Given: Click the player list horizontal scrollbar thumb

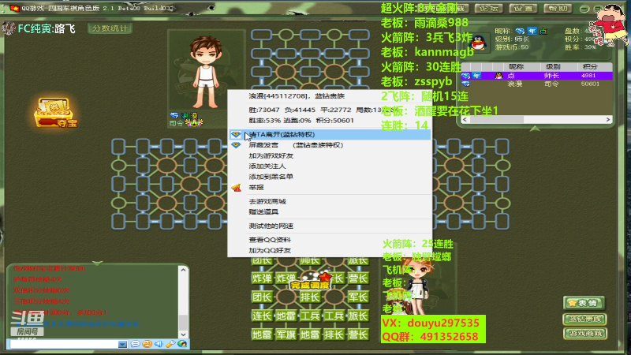Looking at the screenshot, I should (x=497, y=120).
